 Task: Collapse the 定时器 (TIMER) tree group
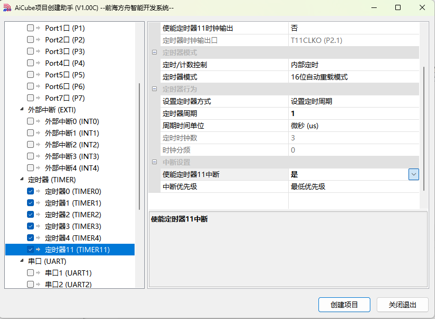[22, 180]
